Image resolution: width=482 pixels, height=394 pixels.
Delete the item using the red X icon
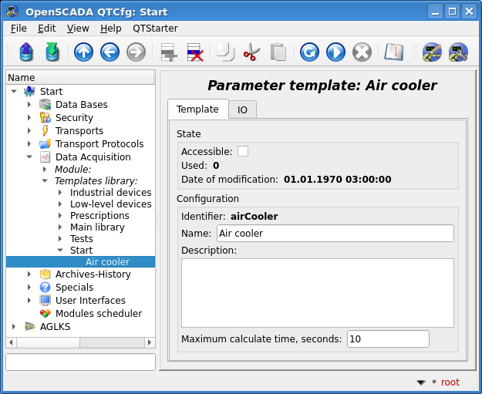click(x=194, y=52)
